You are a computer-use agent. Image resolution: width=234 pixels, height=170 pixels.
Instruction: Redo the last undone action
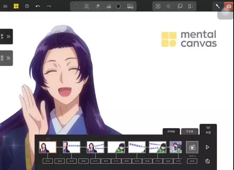49,6
